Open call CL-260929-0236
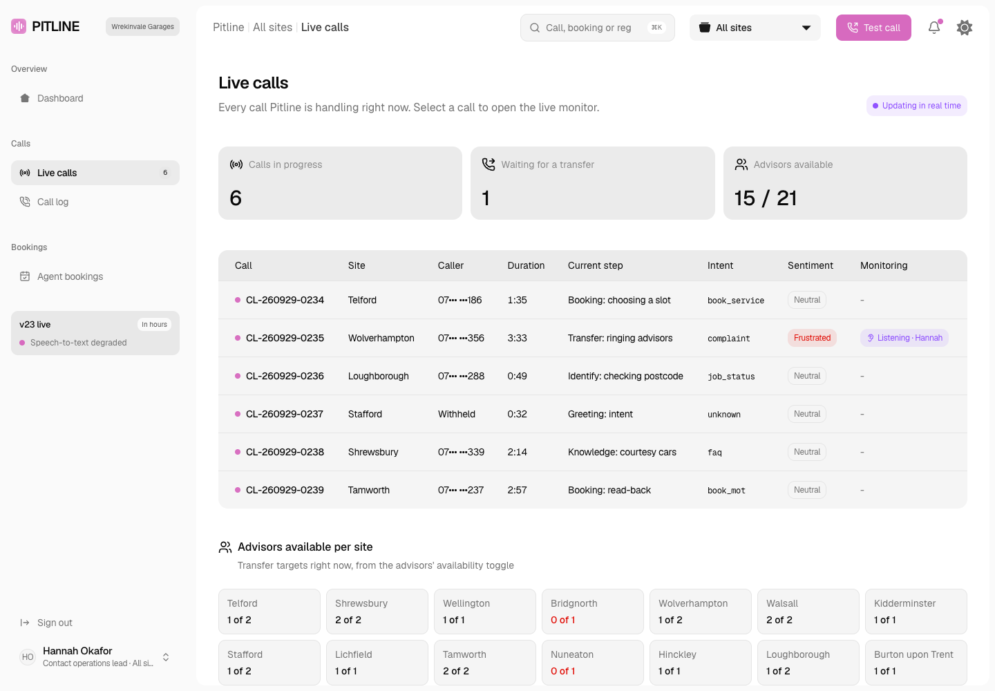Screen dimensions: 995x691 click(x=593, y=376)
